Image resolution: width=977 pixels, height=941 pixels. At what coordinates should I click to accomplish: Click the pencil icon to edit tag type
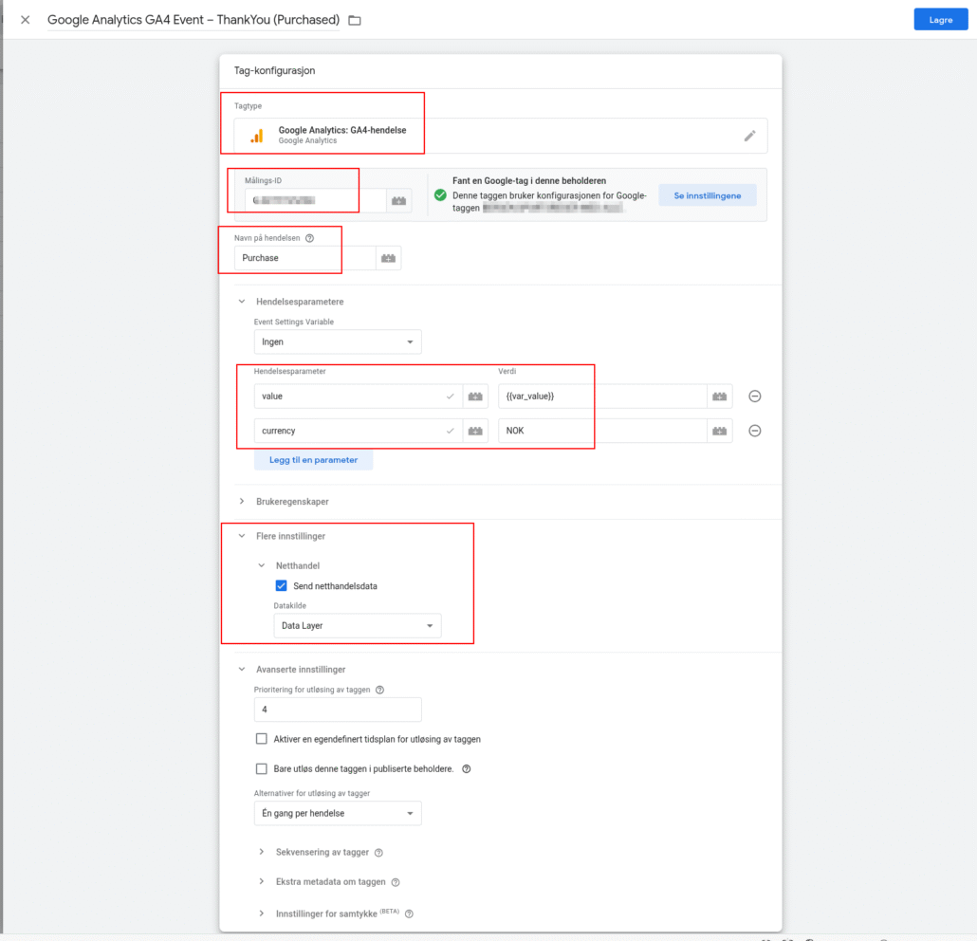(749, 136)
